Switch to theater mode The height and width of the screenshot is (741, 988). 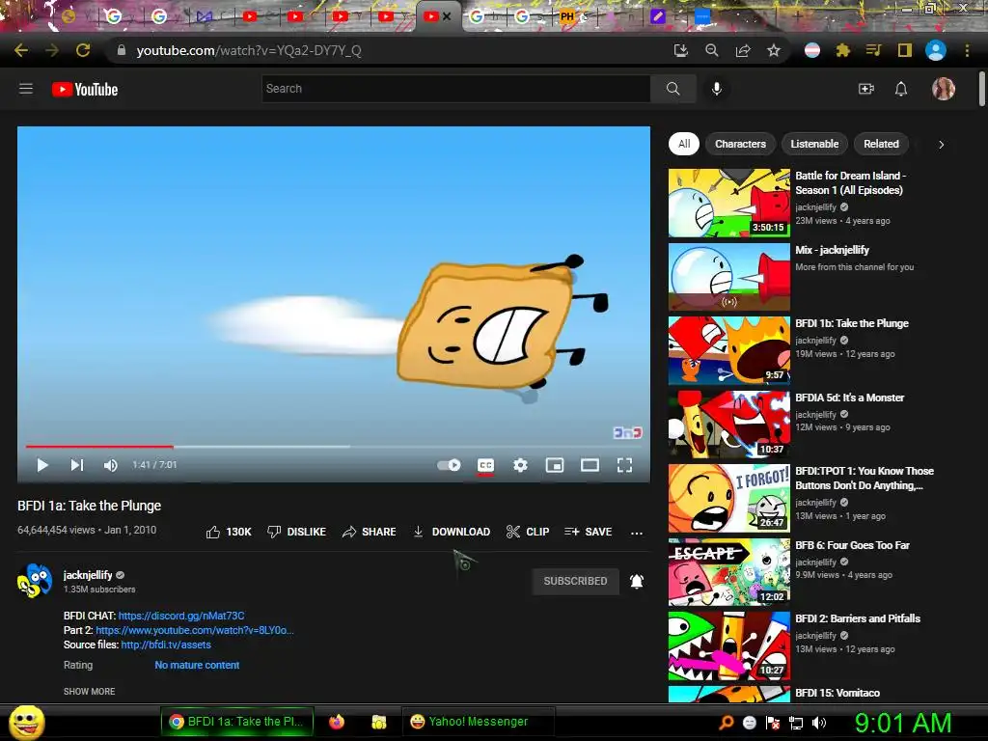coord(590,465)
